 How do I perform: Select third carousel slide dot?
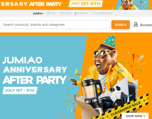pos(68,117)
